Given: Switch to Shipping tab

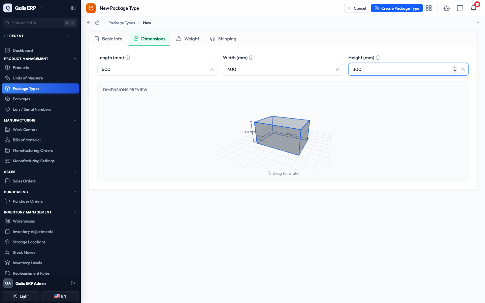Looking at the screenshot, I should pos(223,39).
